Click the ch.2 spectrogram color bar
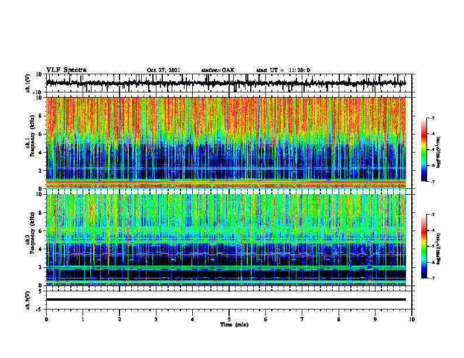 (424, 246)
